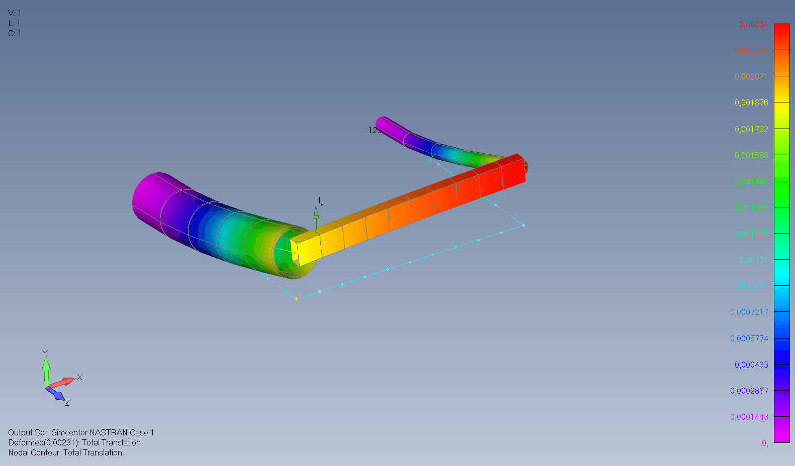This screenshot has width=795, height=466.
Task: Click the yellow undeformed node at right corner
Action: click(x=523, y=225)
